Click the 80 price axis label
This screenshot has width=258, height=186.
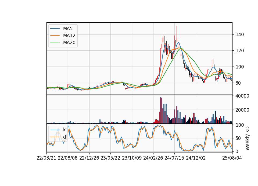pos(238,83)
